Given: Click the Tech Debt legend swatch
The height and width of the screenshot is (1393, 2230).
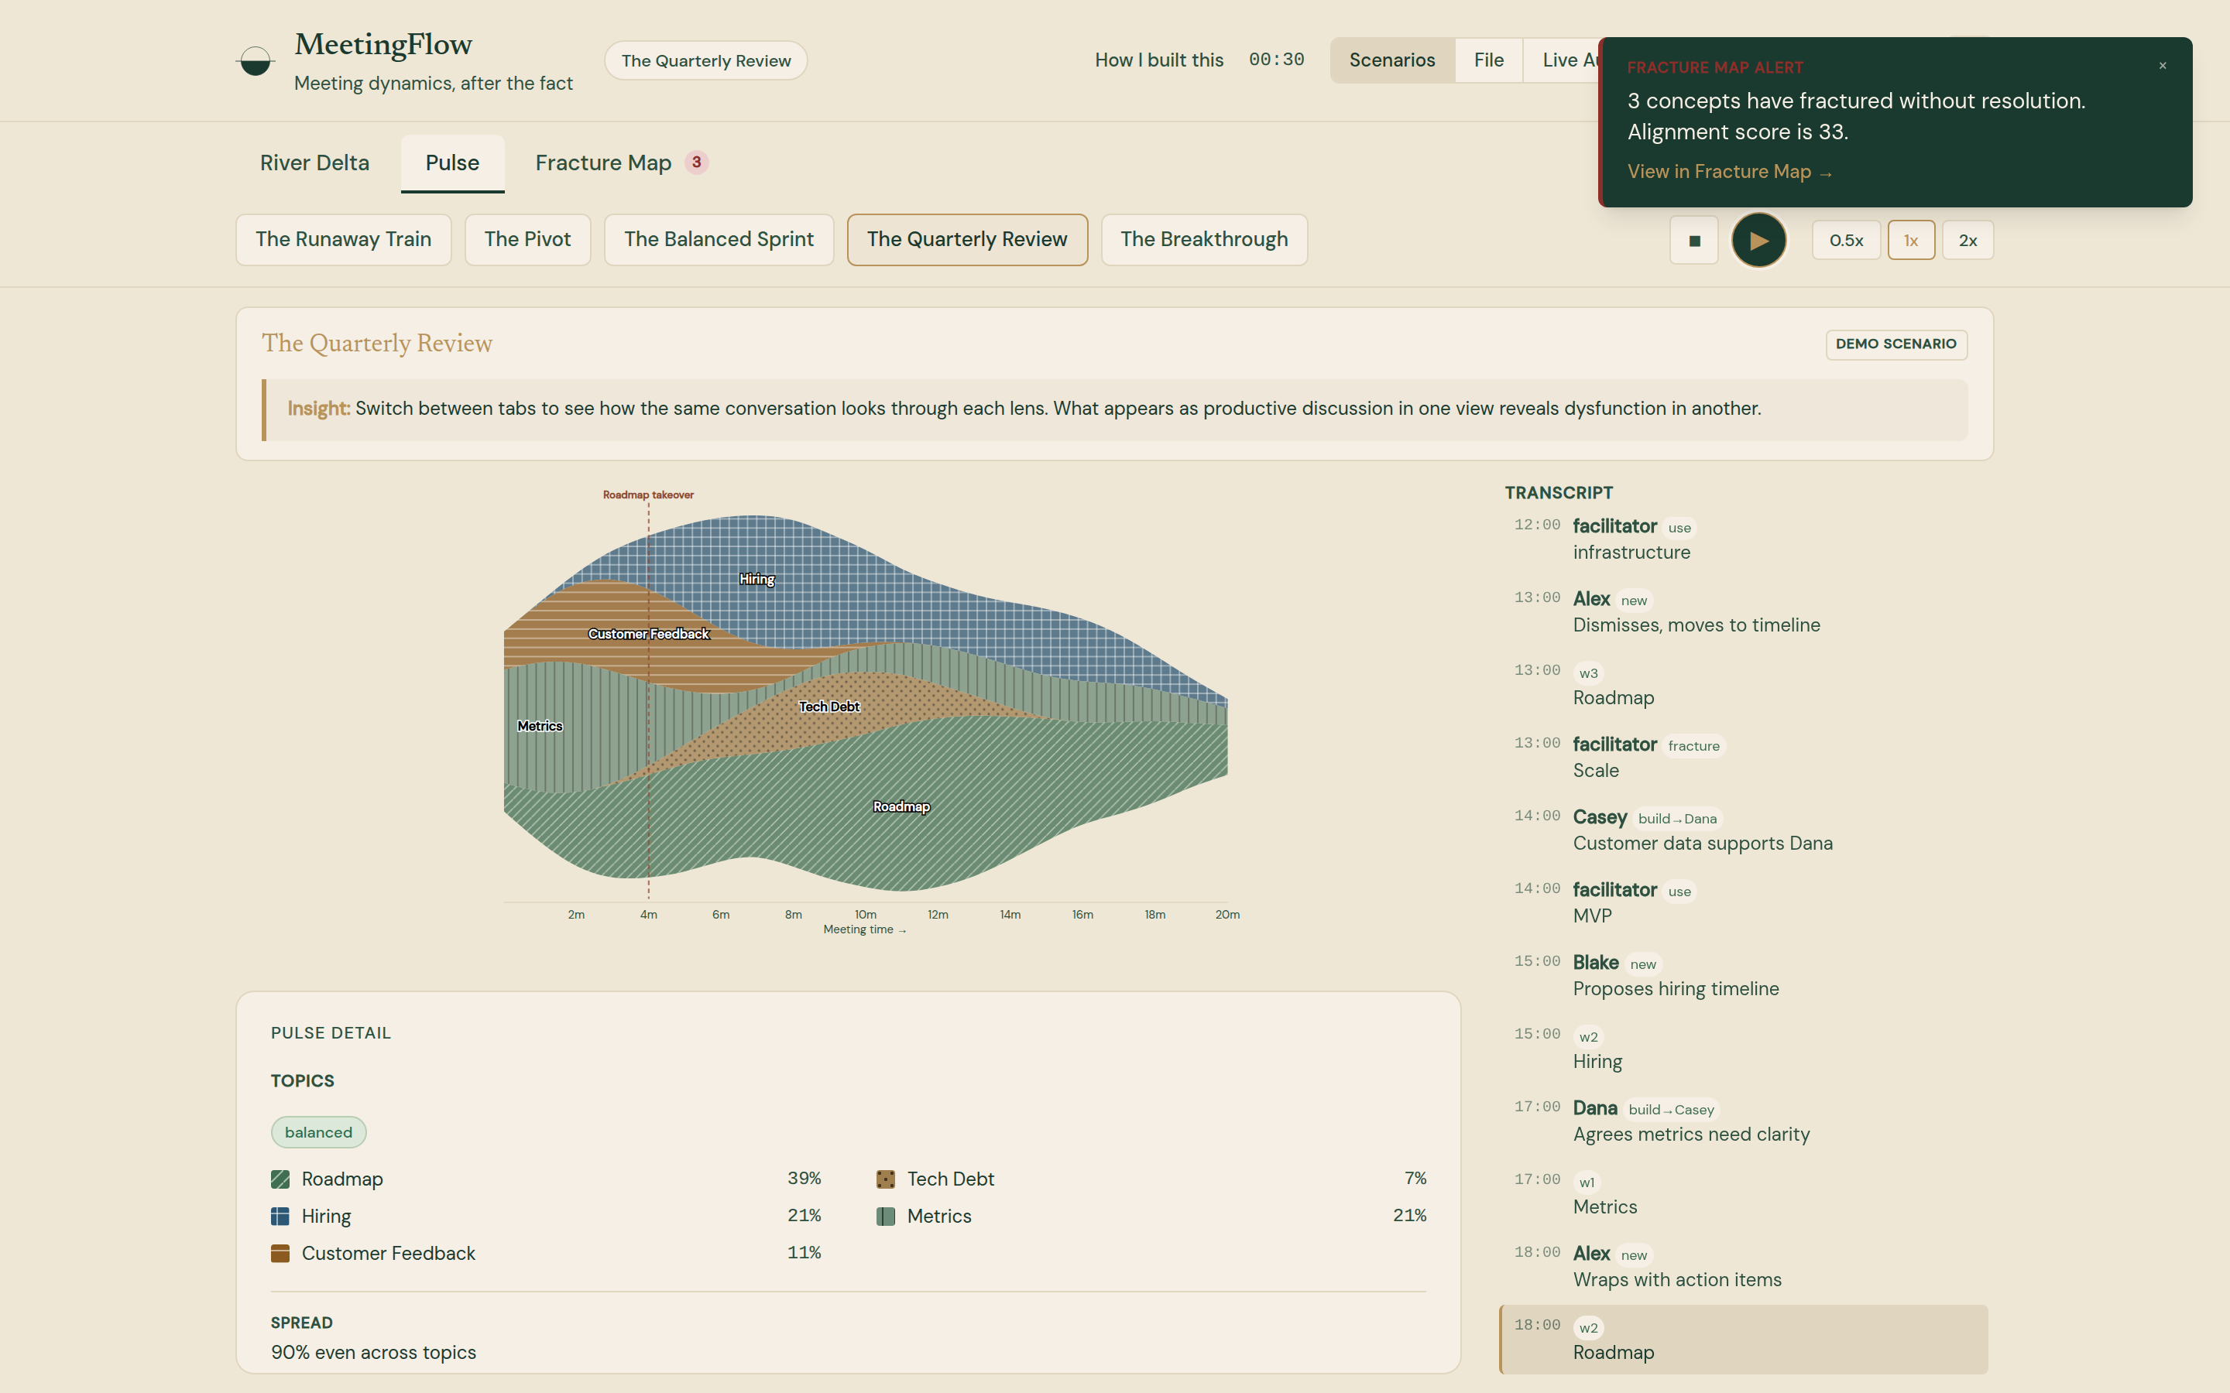Looking at the screenshot, I should pos(886,1179).
